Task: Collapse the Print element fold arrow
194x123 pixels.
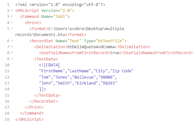Action: (x=12, y=23)
